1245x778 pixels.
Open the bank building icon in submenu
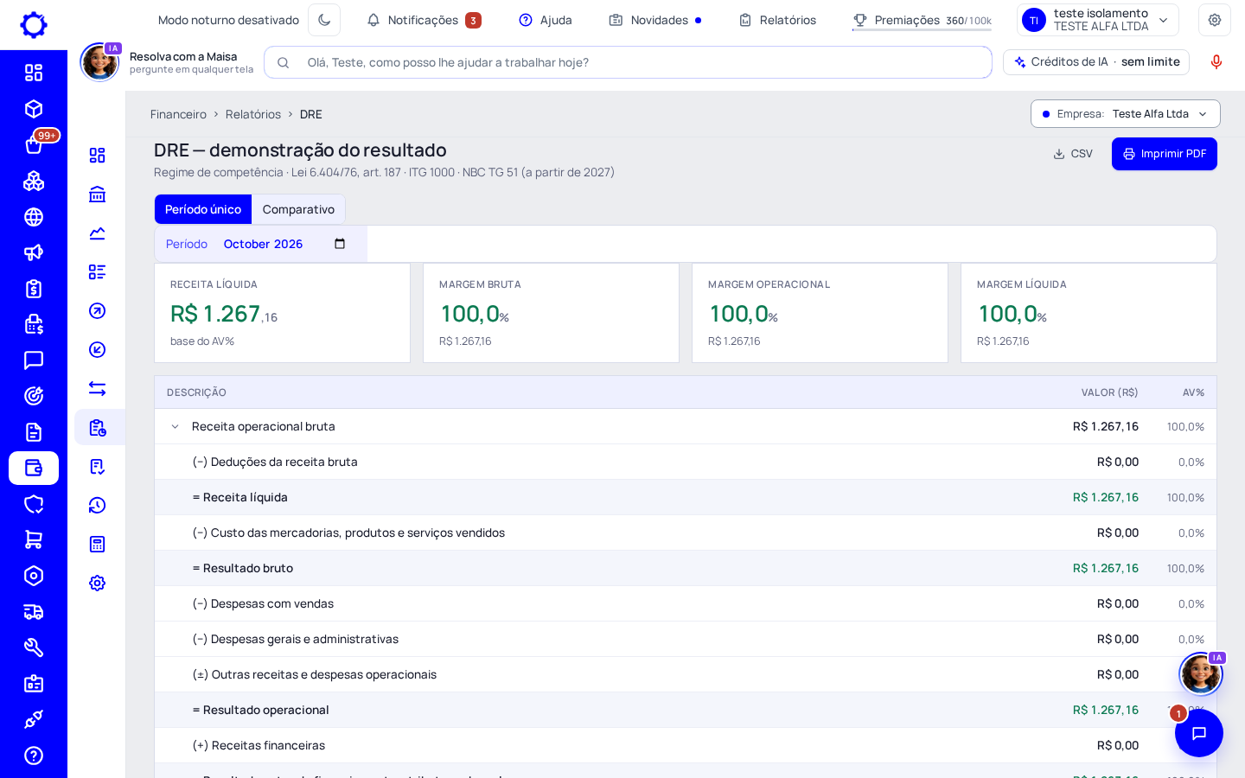point(98,194)
